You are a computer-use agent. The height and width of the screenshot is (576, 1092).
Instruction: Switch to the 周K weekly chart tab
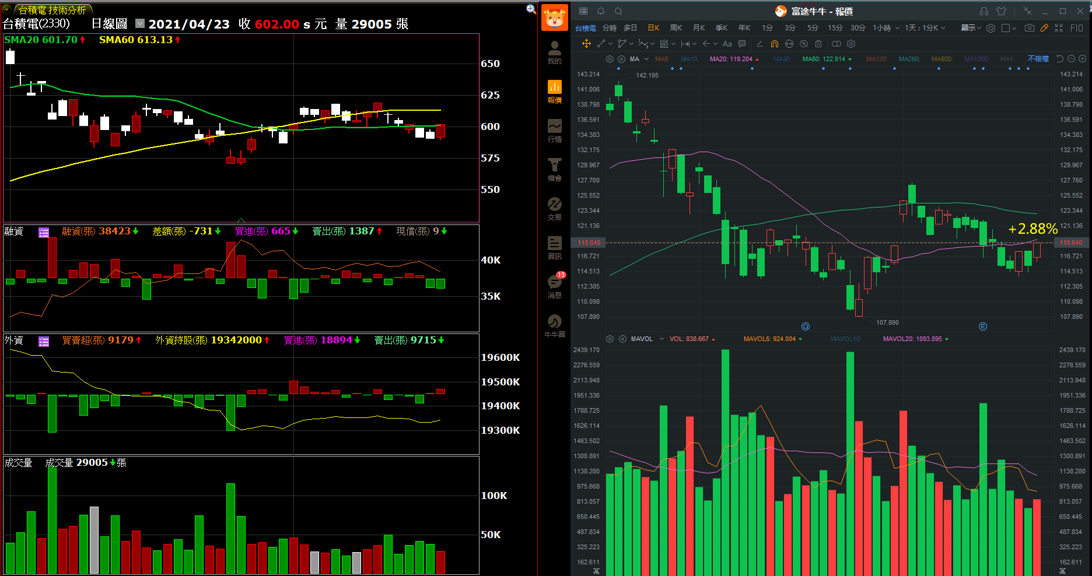[x=676, y=28]
